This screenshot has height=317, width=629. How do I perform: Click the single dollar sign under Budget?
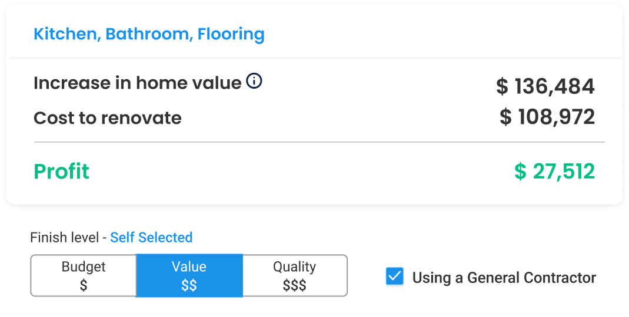pos(84,286)
